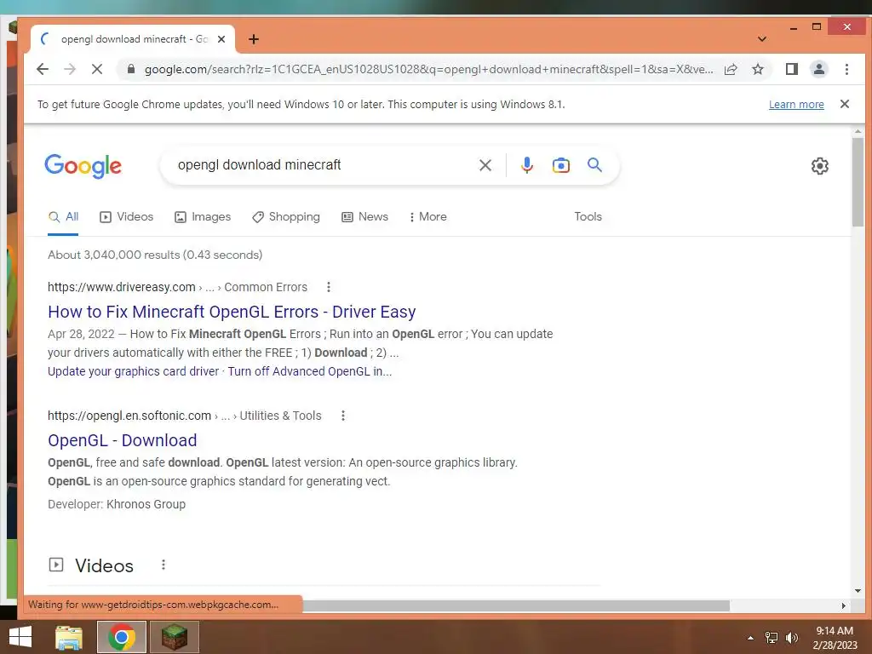Open Google quick settings gear

(x=819, y=166)
